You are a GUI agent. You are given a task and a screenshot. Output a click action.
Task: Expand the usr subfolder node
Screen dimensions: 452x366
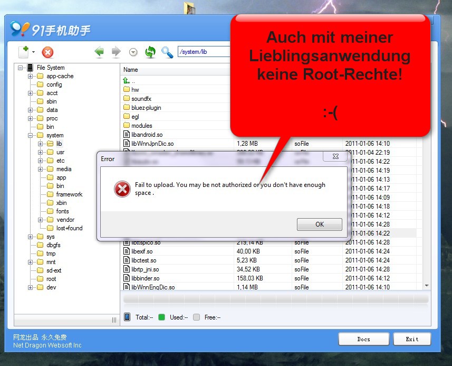[41, 152]
